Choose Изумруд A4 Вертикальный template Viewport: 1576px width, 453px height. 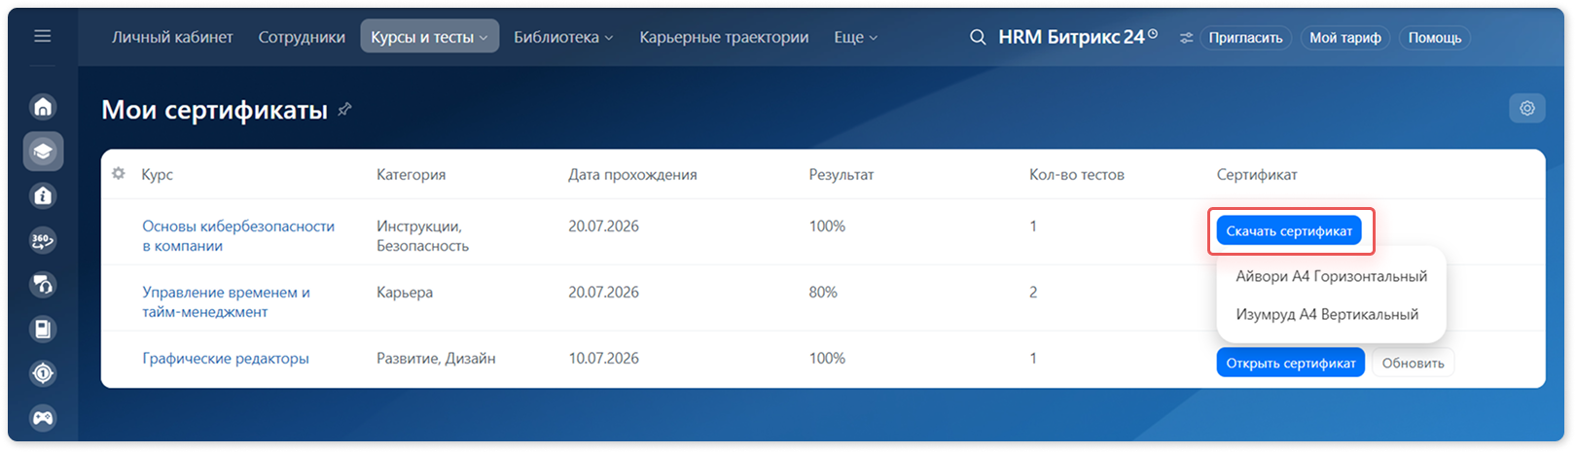pyautogui.click(x=1327, y=314)
